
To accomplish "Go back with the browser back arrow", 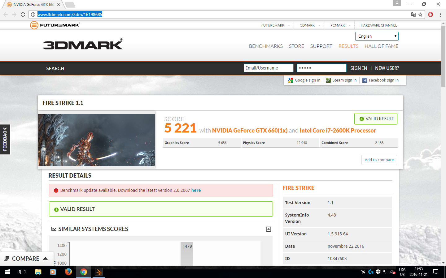I will click(x=6, y=15).
